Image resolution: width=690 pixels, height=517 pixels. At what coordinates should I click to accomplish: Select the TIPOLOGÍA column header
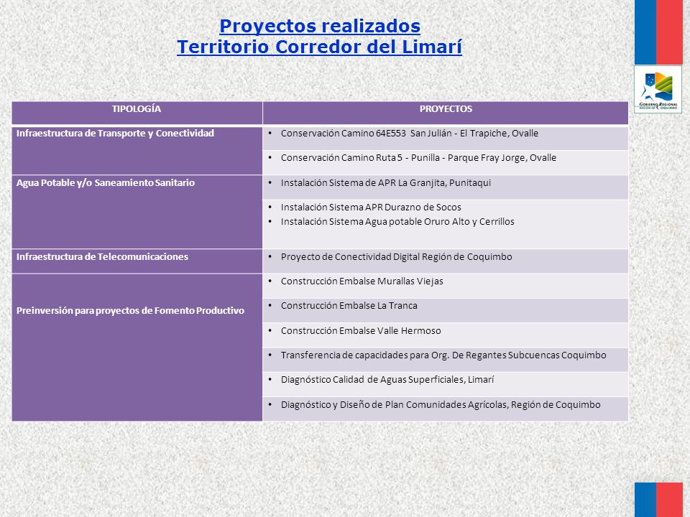(137, 113)
